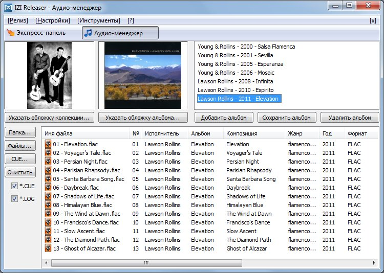Image resolution: width=384 pixels, height=273 pixels.
Task: Click Указать обложку коллекции button
Action: coord(49,118)
